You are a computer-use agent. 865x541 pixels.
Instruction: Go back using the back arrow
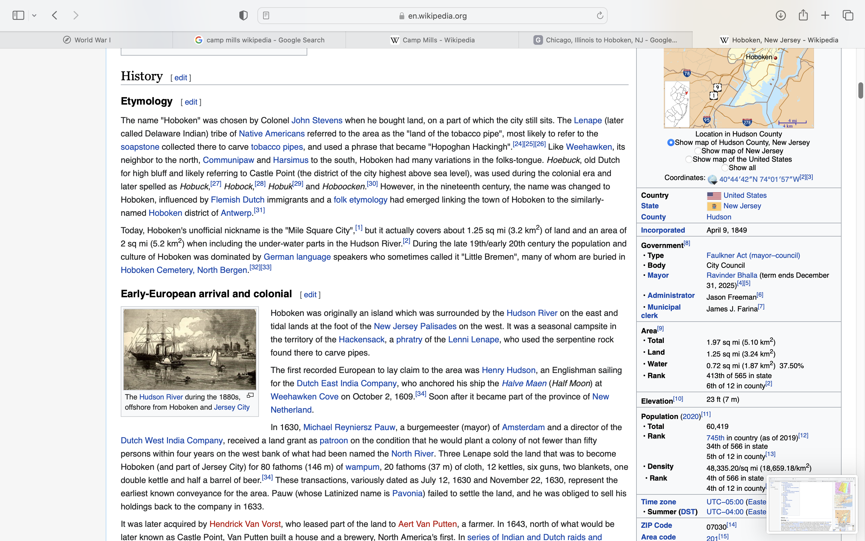pyautogui.click(x=55, y=15)
